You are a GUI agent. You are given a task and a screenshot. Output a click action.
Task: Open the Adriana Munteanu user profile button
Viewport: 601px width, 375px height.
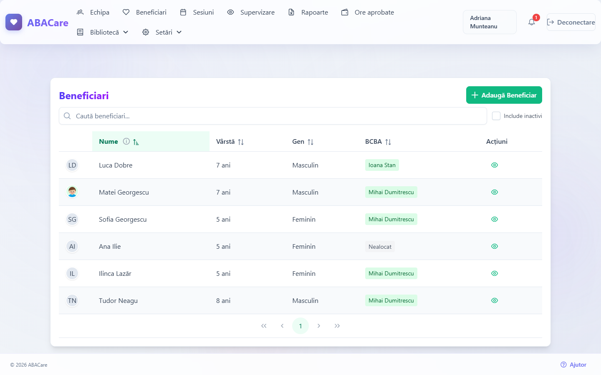click(490, 22)
